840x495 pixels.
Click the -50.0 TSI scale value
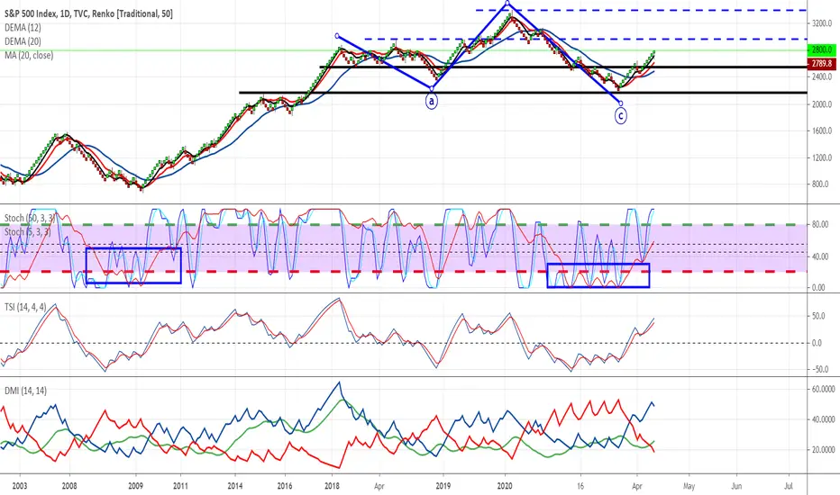[818, 369]
